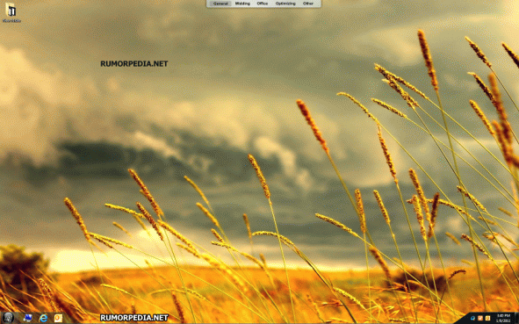The image size is (519, 324).
Task: Switch to the Optimizing tab
Action: [x=285, y=4]
